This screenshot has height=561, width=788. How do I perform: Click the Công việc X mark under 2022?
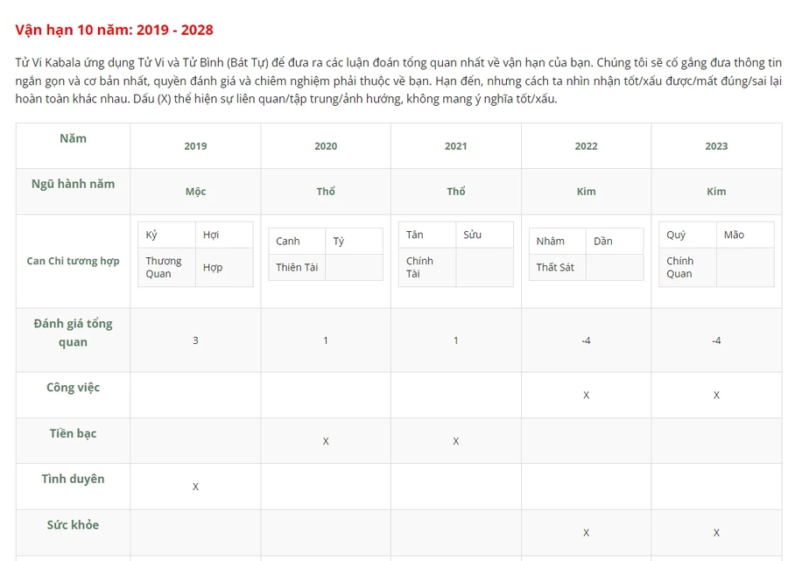point(586,396)
